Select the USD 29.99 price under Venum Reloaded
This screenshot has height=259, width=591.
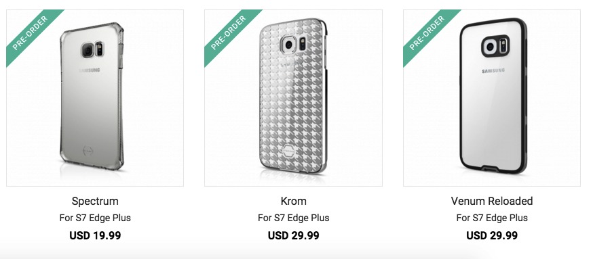tap(492, 236)
